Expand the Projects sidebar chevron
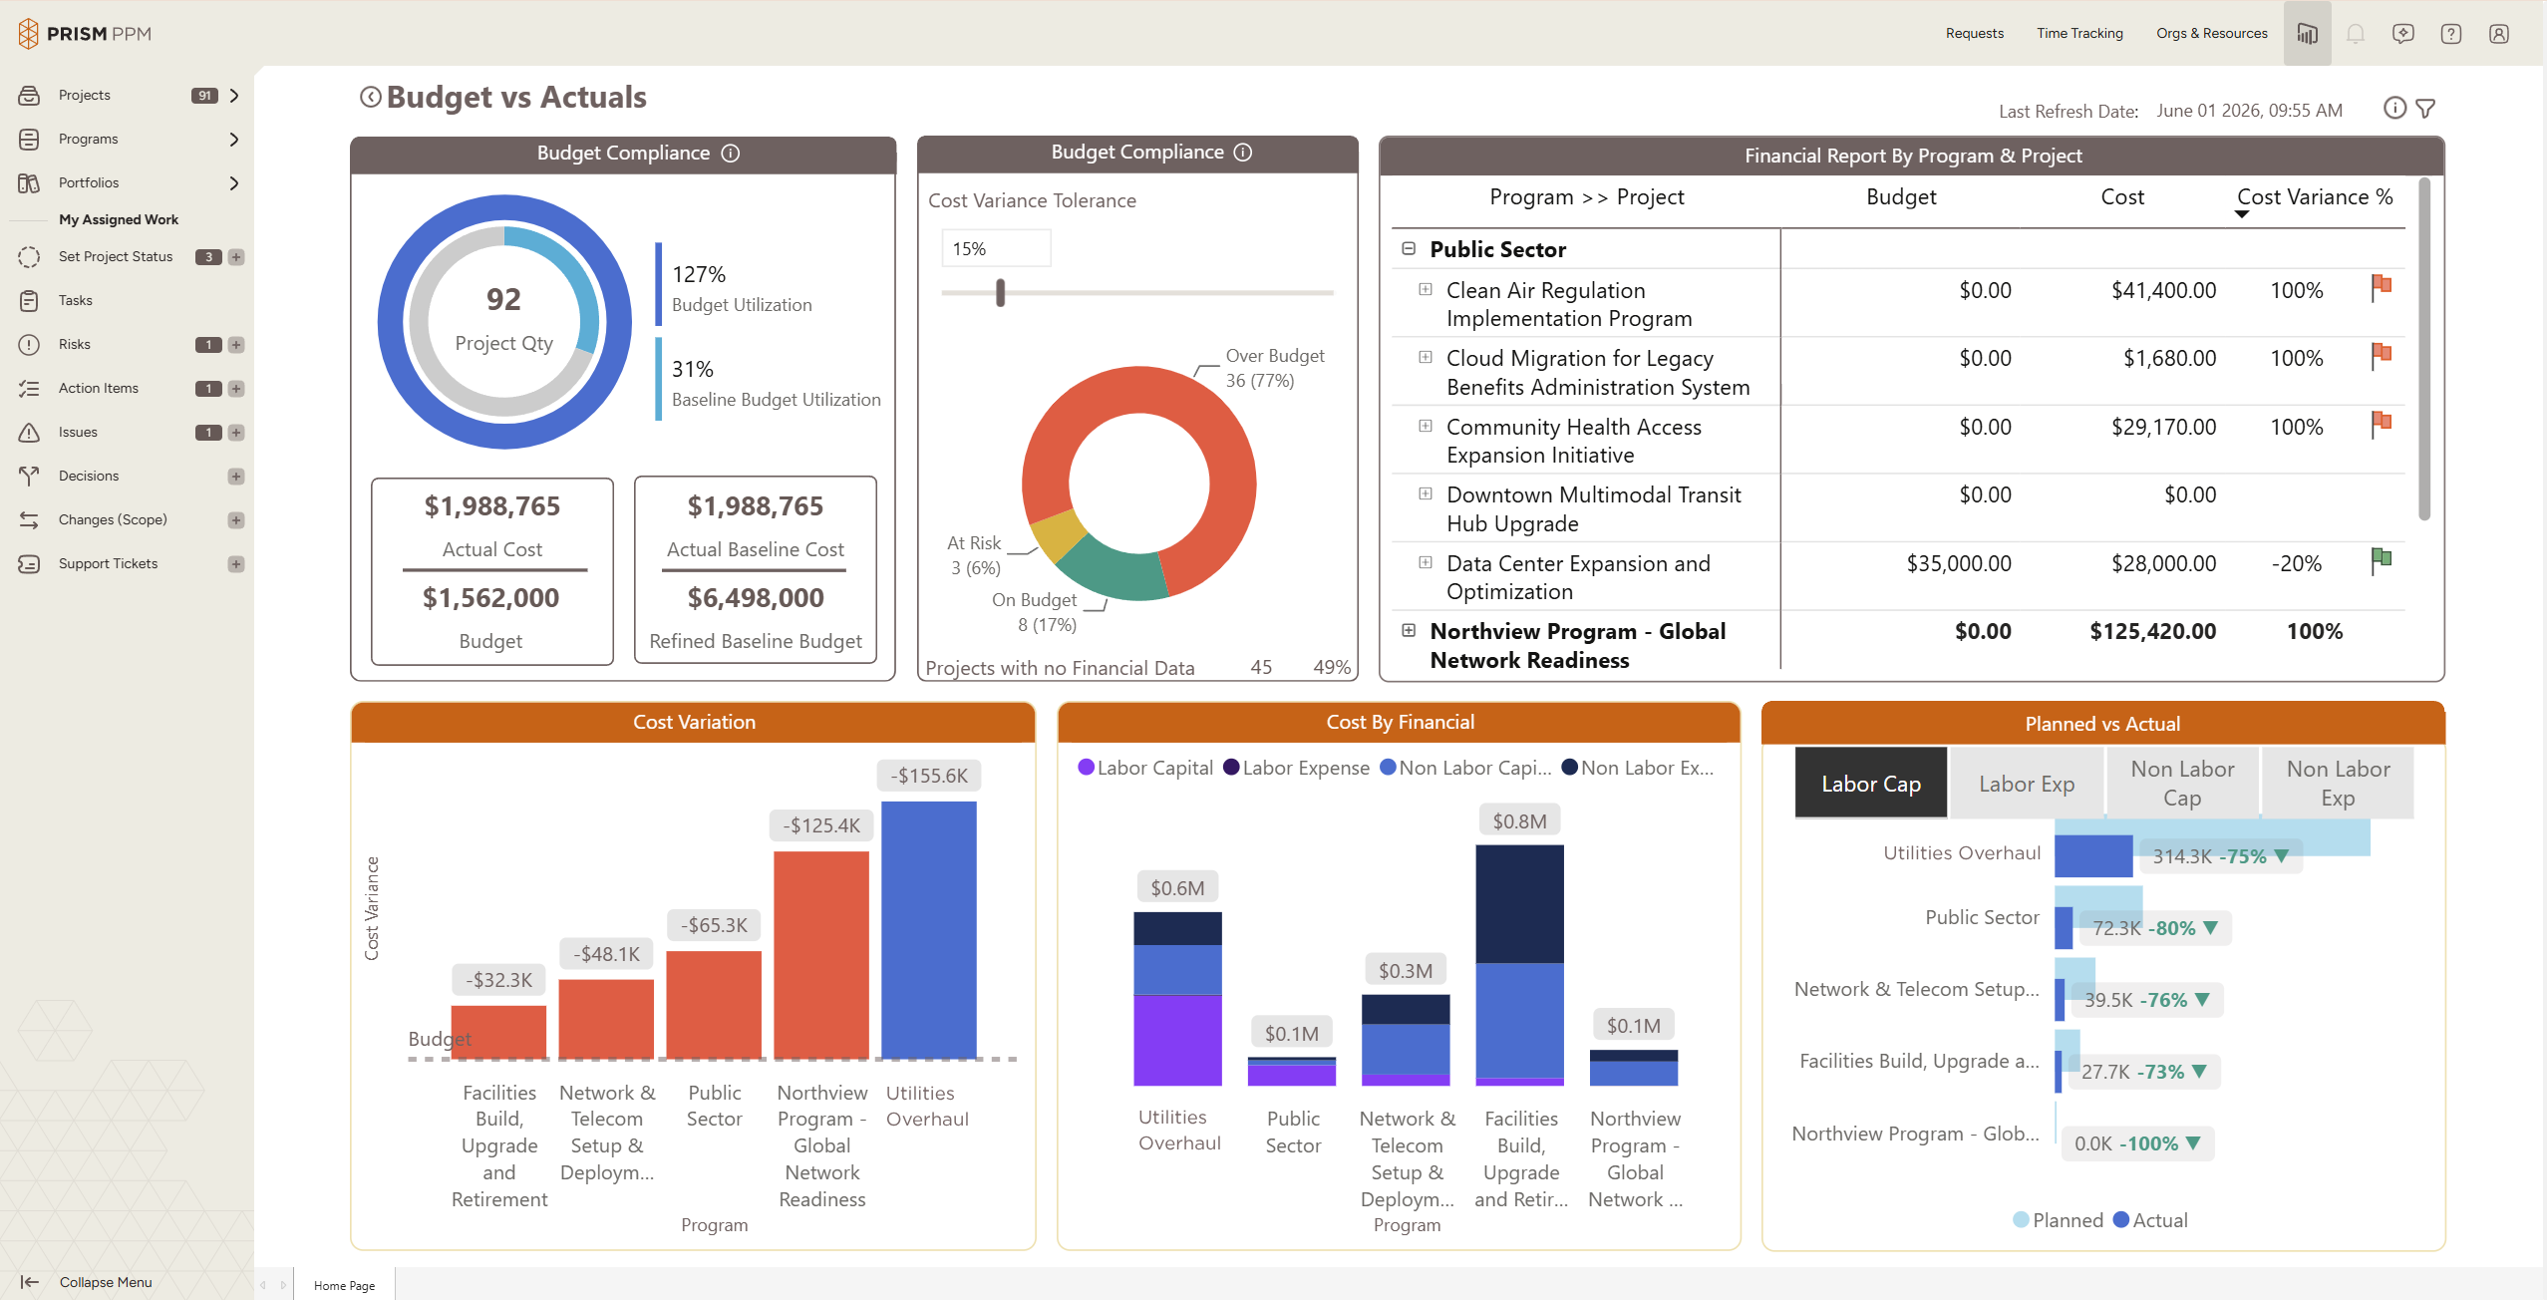This screenshot has width=2547, height=1300. point(234,95)
